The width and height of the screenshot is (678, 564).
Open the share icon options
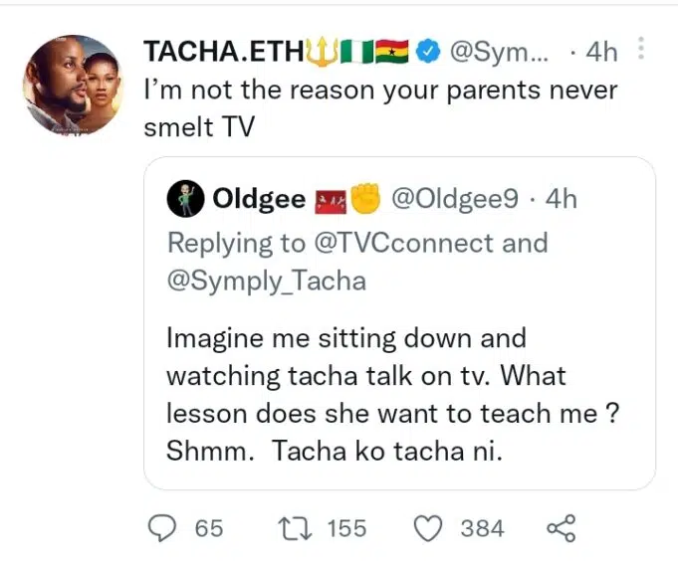point(563,528)
